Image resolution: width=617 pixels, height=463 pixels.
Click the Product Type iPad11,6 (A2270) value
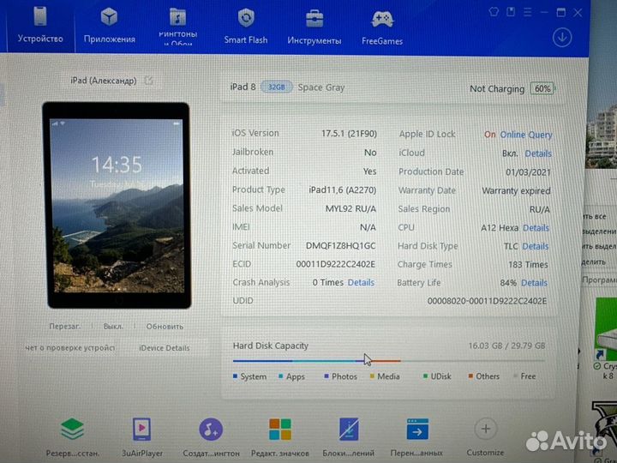click(342, 190)
